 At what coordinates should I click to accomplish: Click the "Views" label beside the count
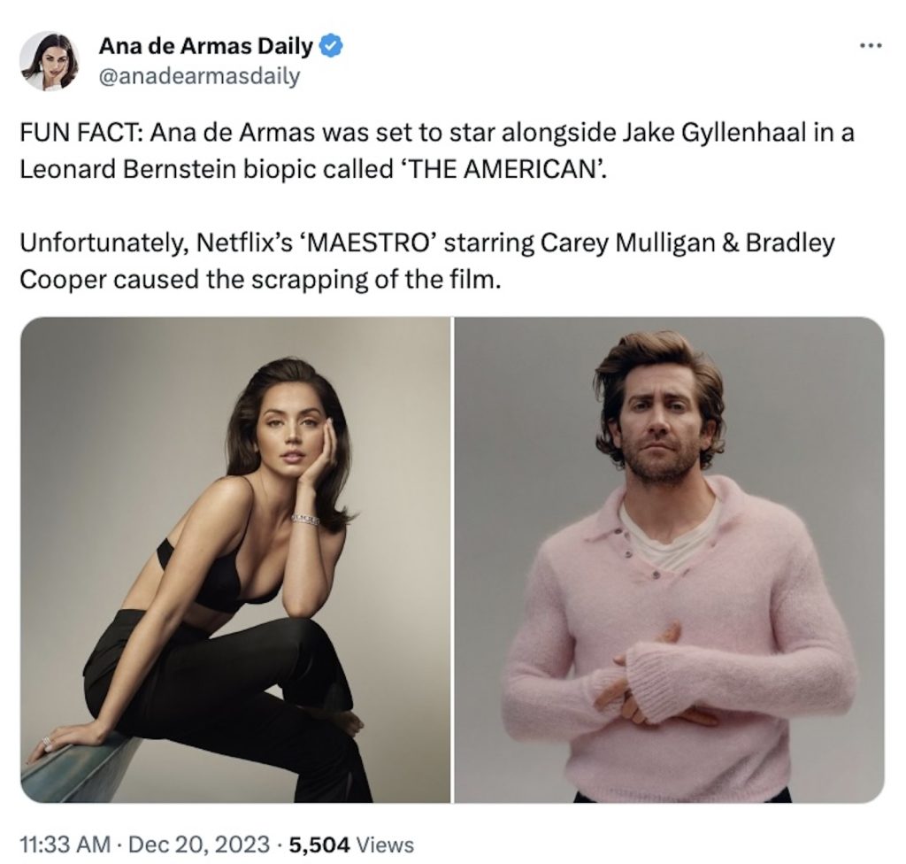[x=385, y=845]
